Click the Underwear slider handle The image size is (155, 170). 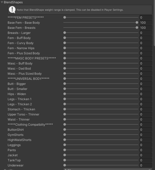pos(65,165)
